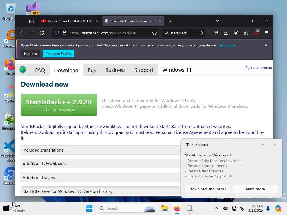This screenshot has width=287, height=215.
Task: Click the network tray icon
Action: click(235, 208)
